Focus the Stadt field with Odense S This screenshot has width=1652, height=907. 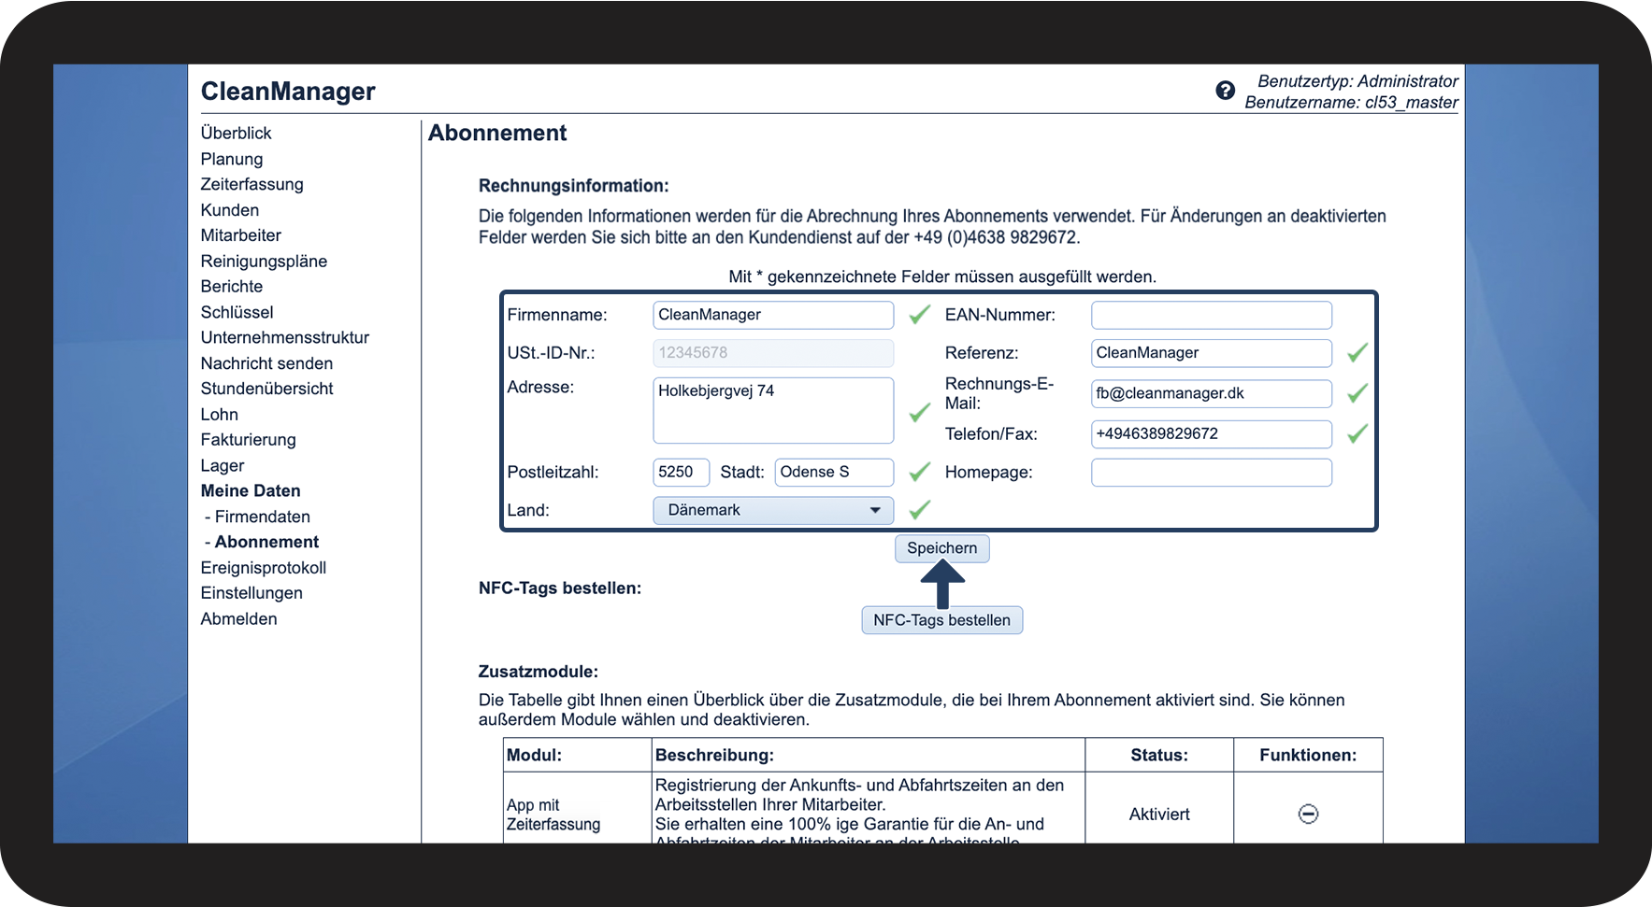tap(834, 473)
